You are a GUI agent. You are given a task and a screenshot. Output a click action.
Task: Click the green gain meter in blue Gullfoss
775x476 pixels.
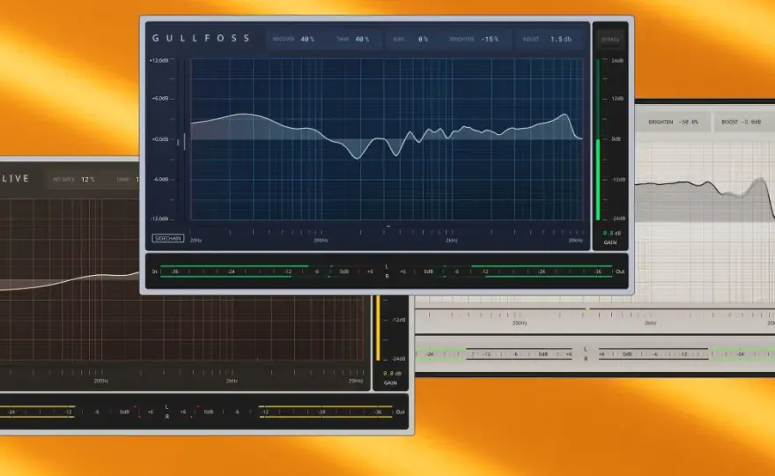[x=598, y=139]
